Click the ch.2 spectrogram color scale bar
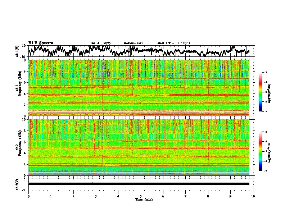This screenshot has height=220, width=285. pyautogui.click(x=260, y=151)
